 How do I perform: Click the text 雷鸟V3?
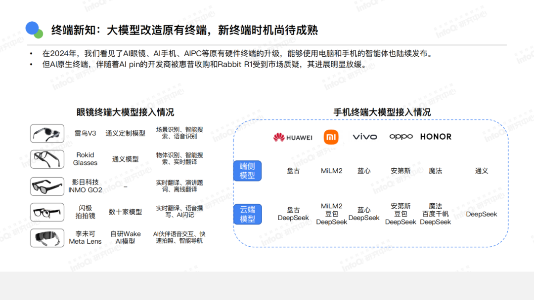85,134
